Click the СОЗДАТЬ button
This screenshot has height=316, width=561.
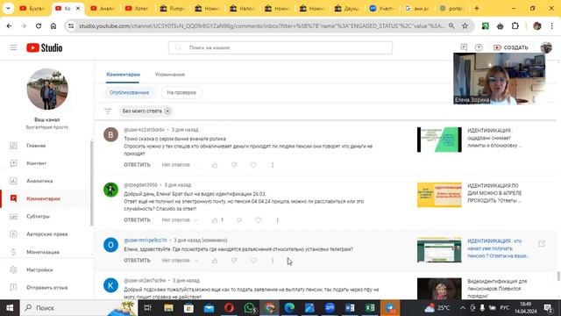[x=511, y=47]
